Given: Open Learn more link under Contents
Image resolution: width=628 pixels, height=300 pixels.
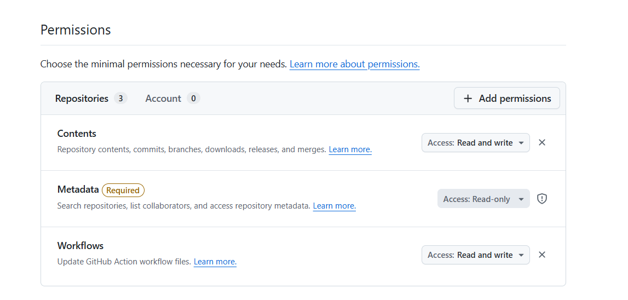Looking at the screenshot, I should (350, 149).
